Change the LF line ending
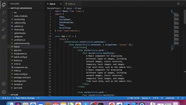This screenshot has width=186, height=105. [x=162, y=98]
